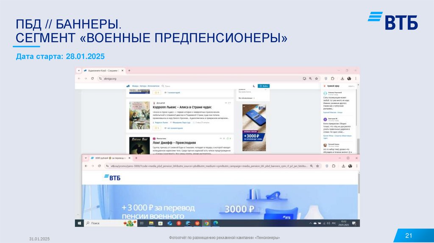Click the vtb.ru/promo address bar URL
This screenshot has height=243, width=434.
[x=209, y=166]
